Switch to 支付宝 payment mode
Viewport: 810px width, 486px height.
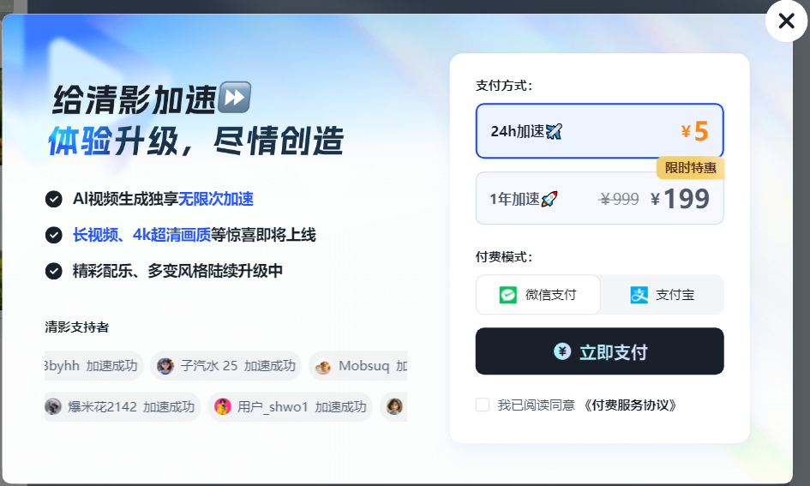(662, 294)
